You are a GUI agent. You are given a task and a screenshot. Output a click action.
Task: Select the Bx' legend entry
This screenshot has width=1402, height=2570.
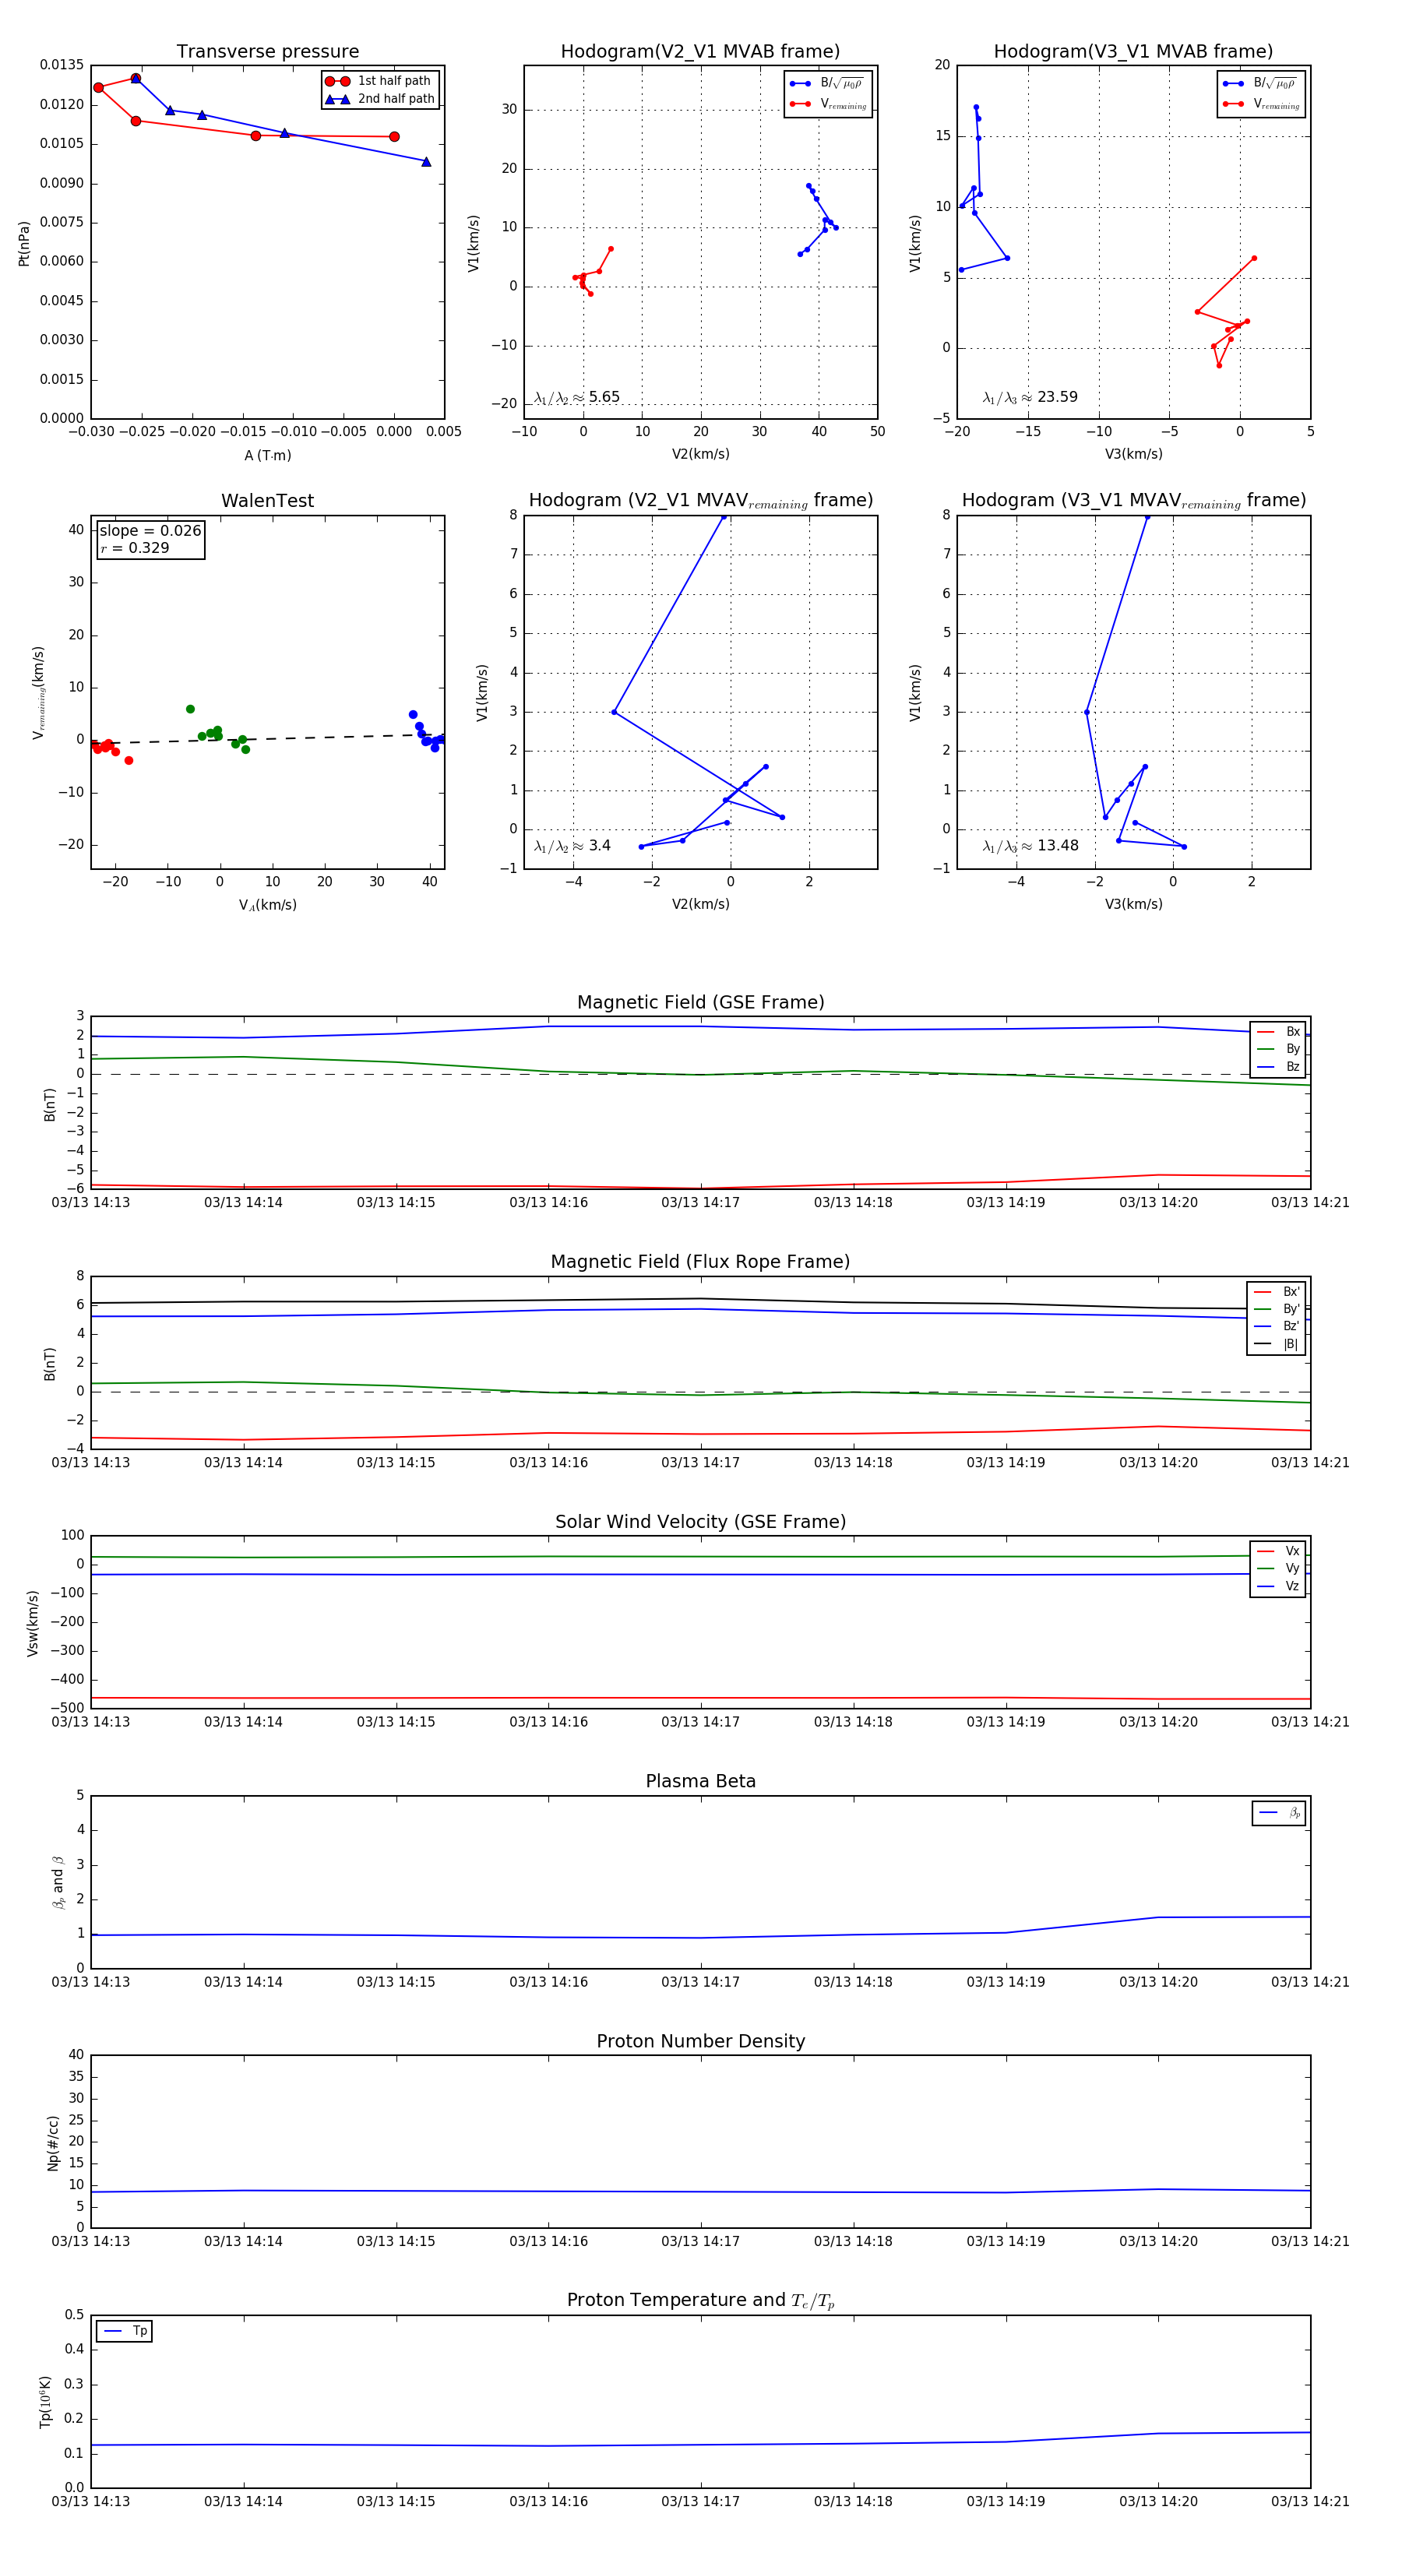pyautogui.click(x=1277, y=1291)
